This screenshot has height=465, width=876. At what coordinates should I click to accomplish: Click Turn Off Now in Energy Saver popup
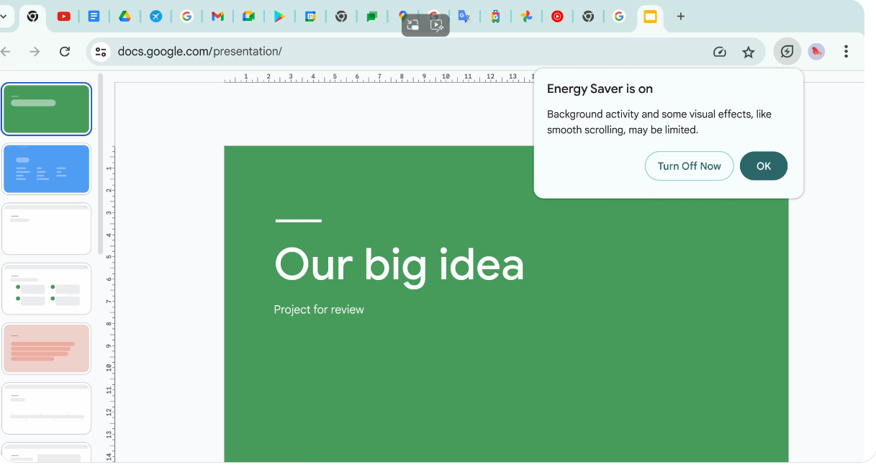(689, 166)
